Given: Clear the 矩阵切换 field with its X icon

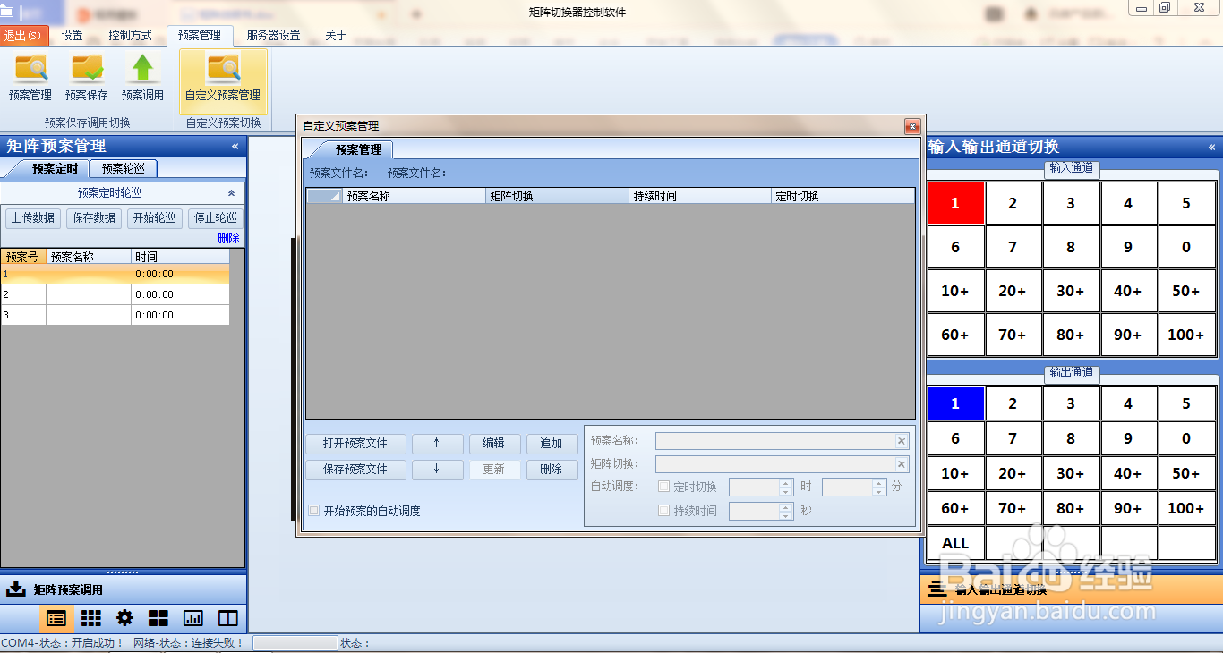Looking at the screenshot, I should 902,464.
